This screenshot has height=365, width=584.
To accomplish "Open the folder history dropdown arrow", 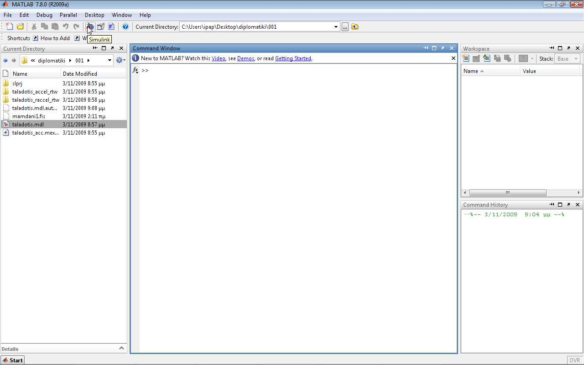I will [x=109, y=60].
